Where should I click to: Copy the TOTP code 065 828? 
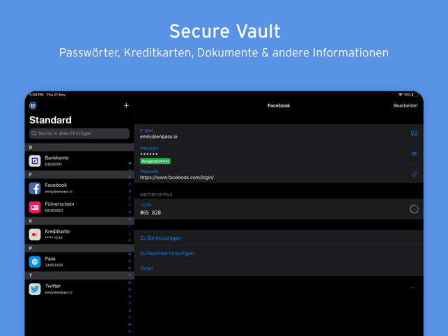150,213
